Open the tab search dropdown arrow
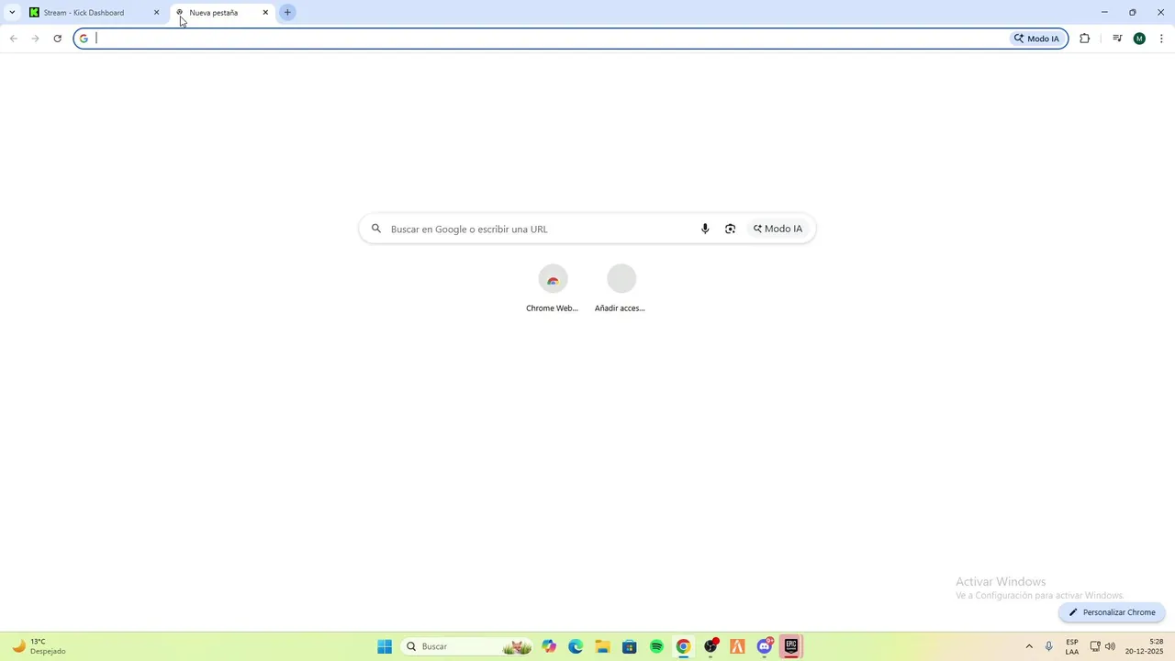This screenshot has height=661, width=1175. 12,13
